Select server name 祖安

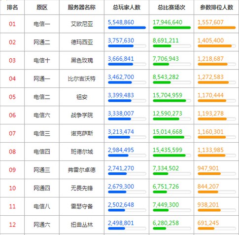pos(82,97)
